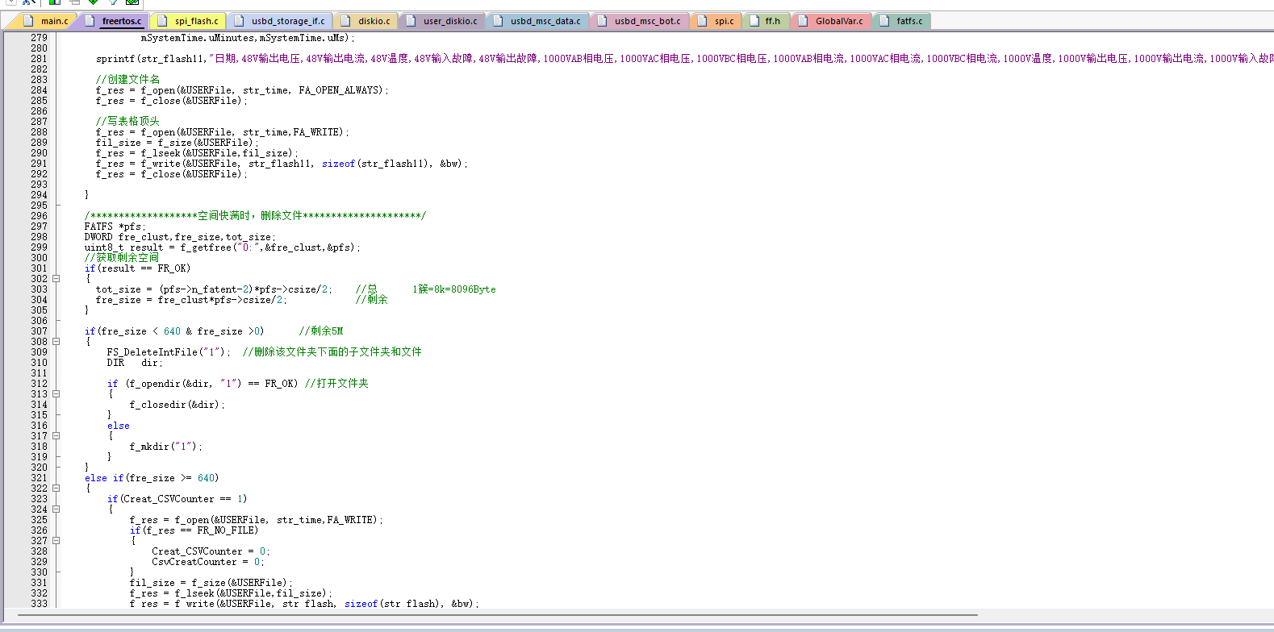Click the f_opendir(&dir, "1") line
Screen dimensions: 1274x632
coord(203,384)
